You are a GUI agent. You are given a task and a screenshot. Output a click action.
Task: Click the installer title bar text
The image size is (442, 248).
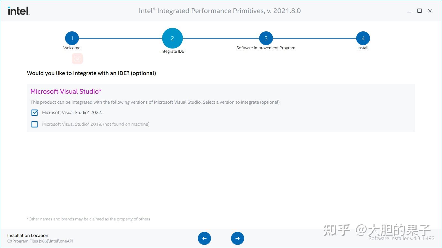point(220,11)
